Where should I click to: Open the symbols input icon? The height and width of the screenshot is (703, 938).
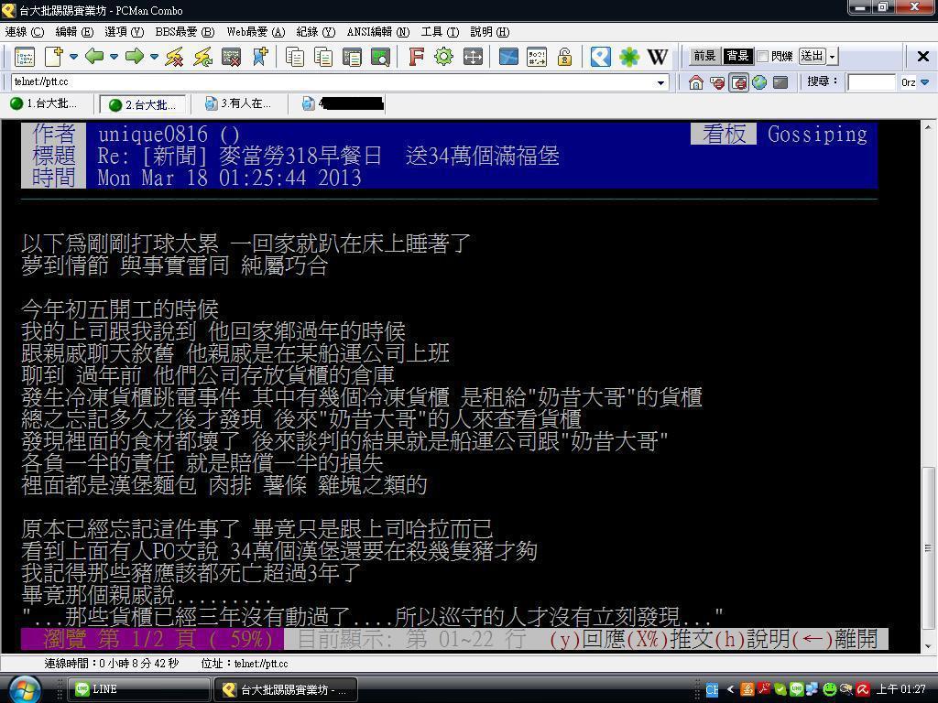(537, 57)
